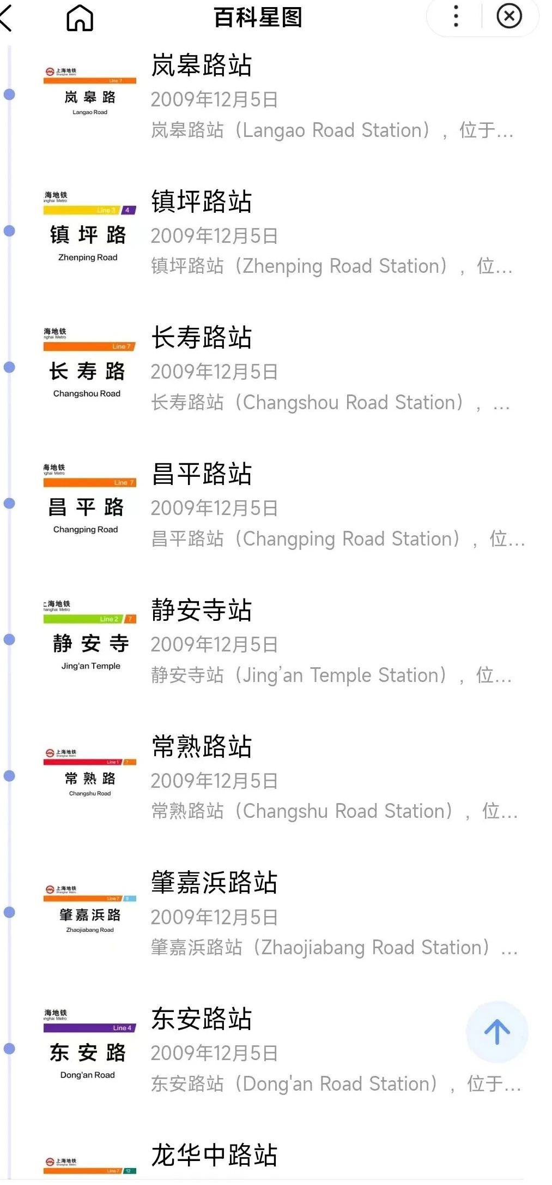Open the 镇坪路站 entry title
This screenshot has width=552, height=1185.
pos(202,201)
